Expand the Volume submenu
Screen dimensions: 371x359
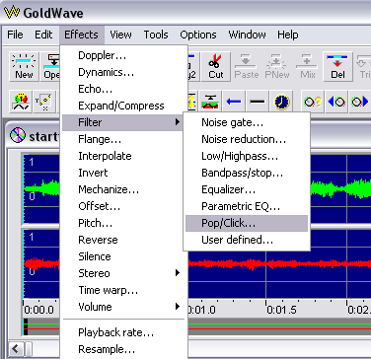tap(122, 307)
